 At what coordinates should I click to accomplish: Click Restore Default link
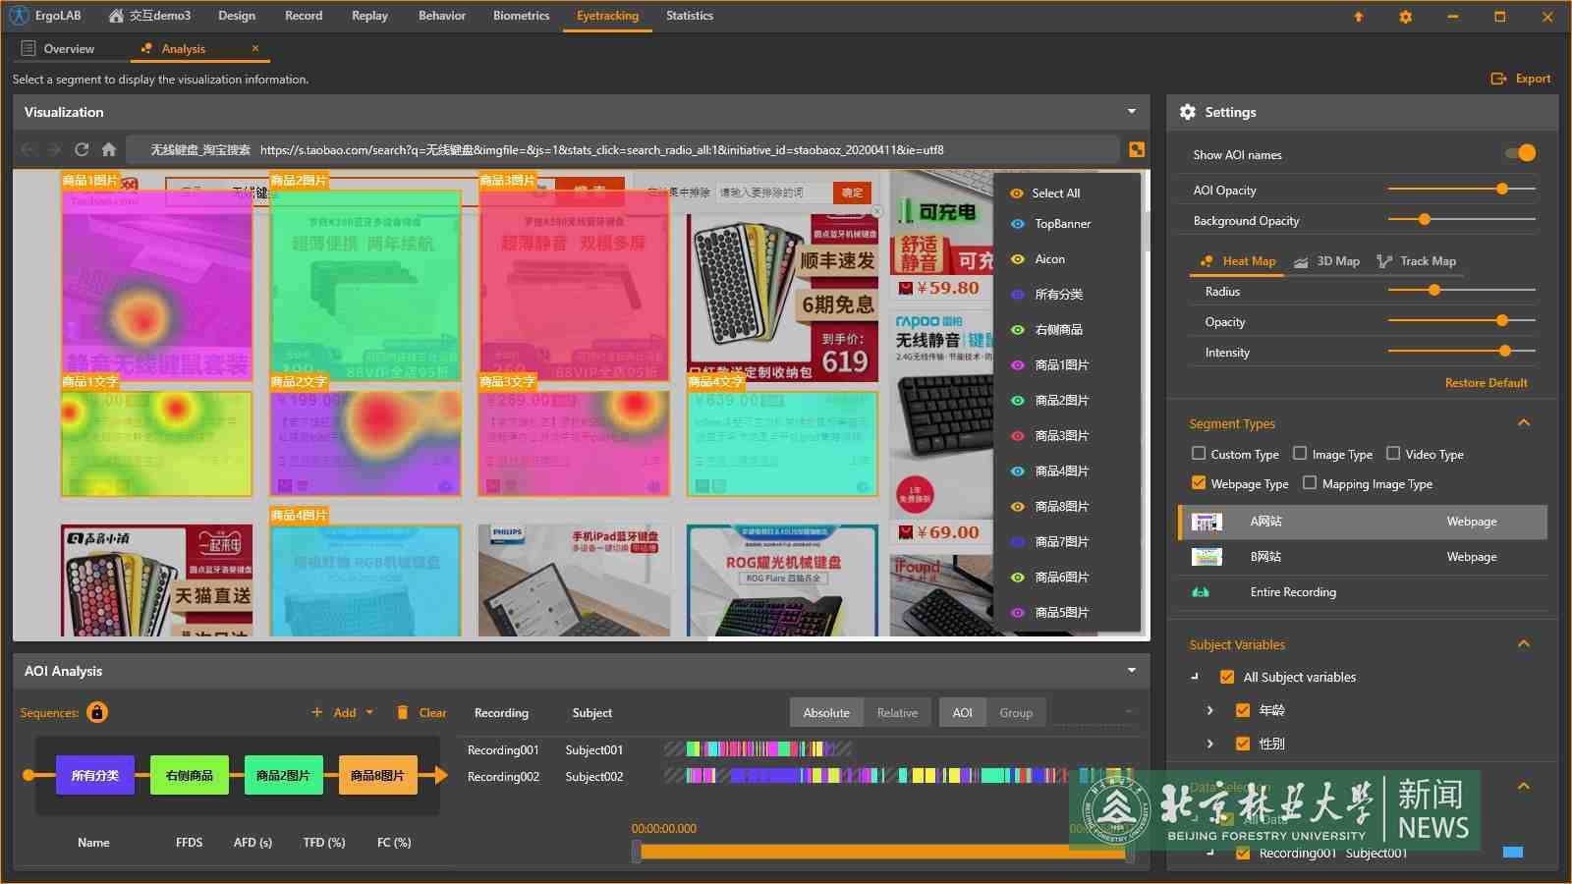coord(1486,383)
